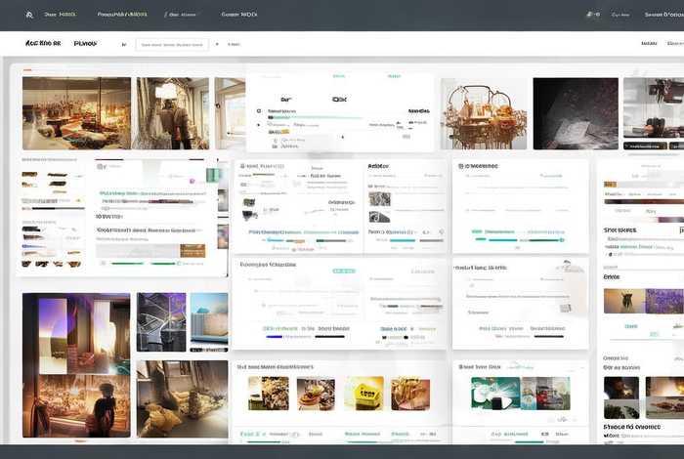Screen dimensions: 684x459
Task: Open the thumbnail of person standing in workshop
Action: 171,113
